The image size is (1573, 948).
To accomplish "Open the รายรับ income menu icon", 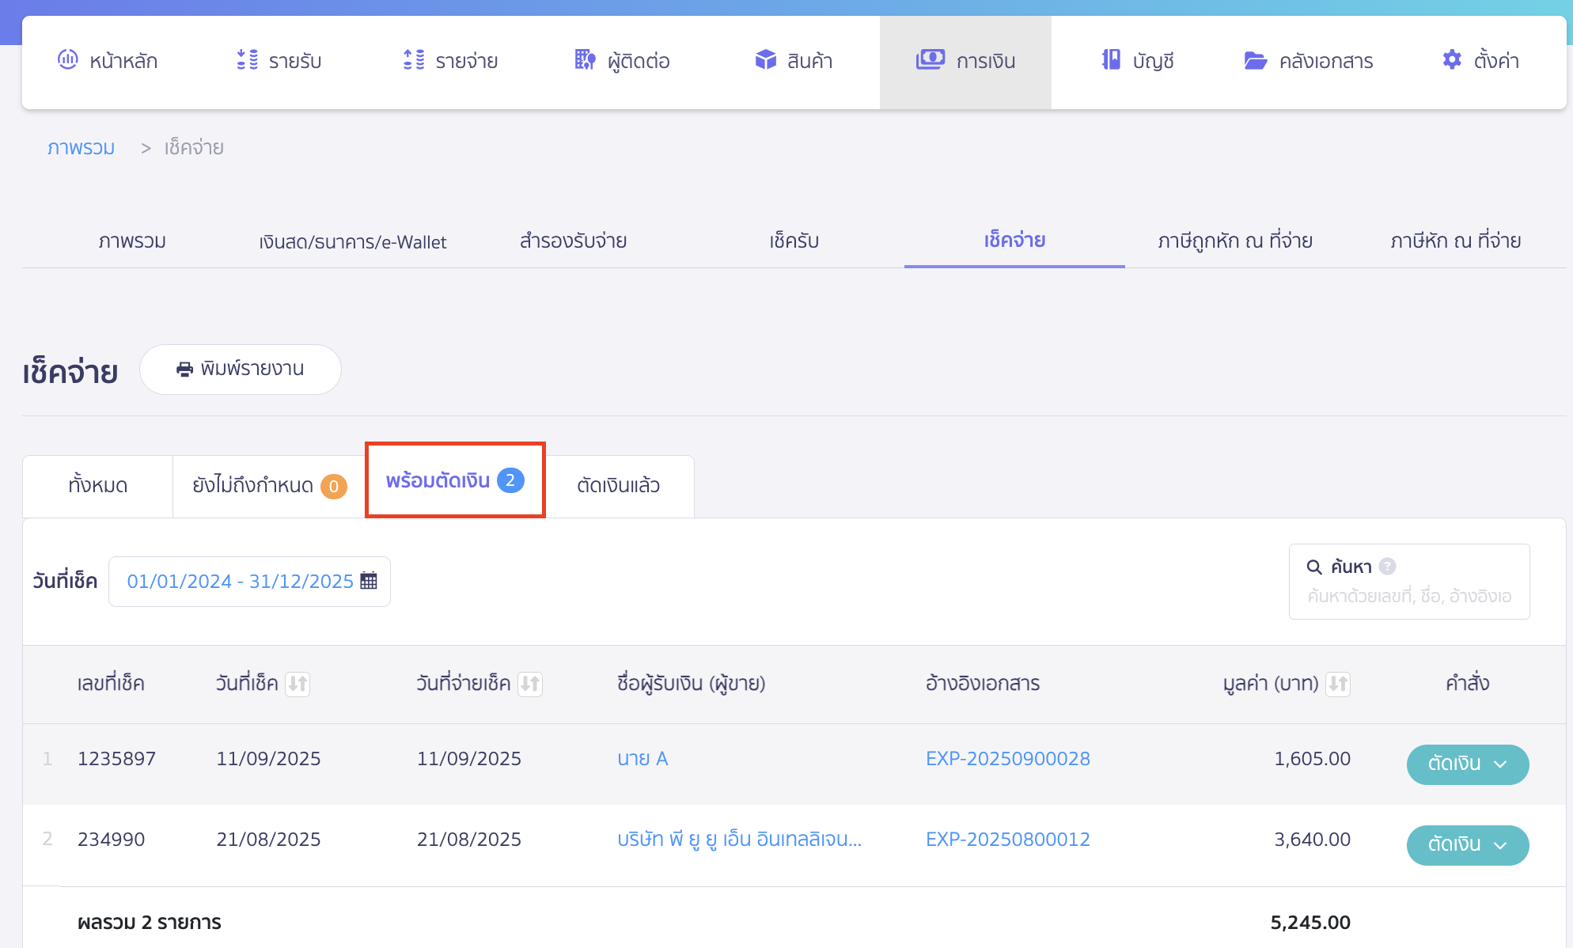I will (247, 59).
